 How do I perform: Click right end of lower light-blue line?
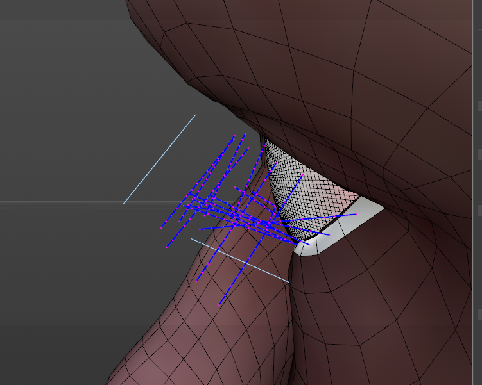pos(289,282)
